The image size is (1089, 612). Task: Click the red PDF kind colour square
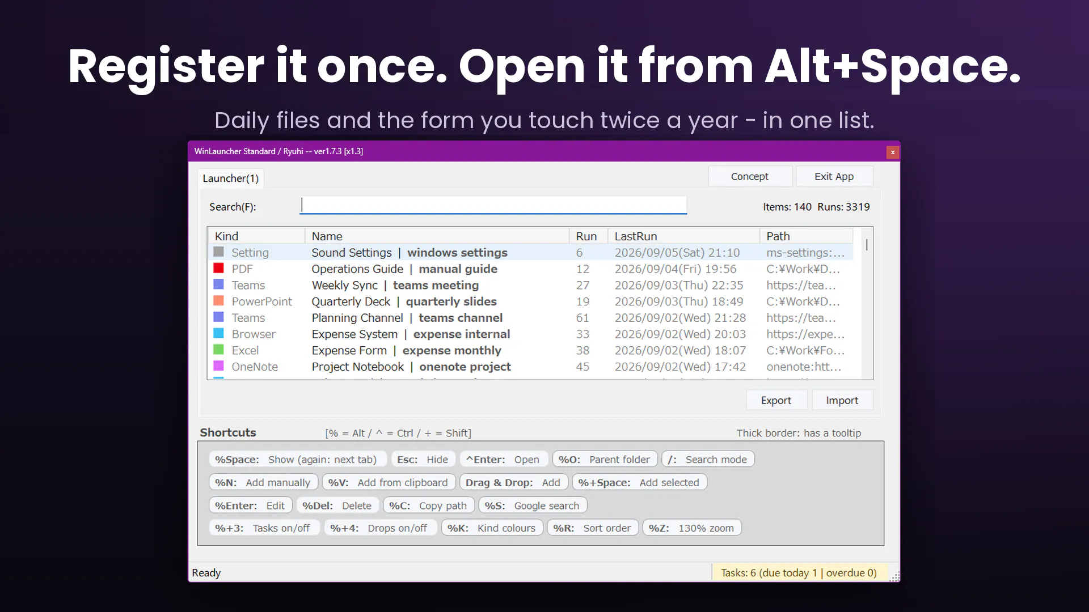[x=218, y=268]
